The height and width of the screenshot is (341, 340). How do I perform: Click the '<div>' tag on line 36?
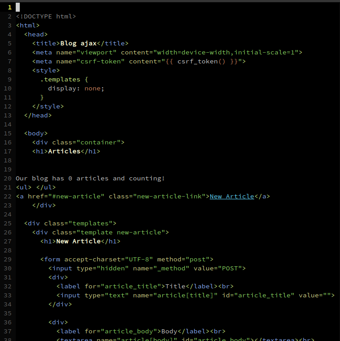click(58, 322)
